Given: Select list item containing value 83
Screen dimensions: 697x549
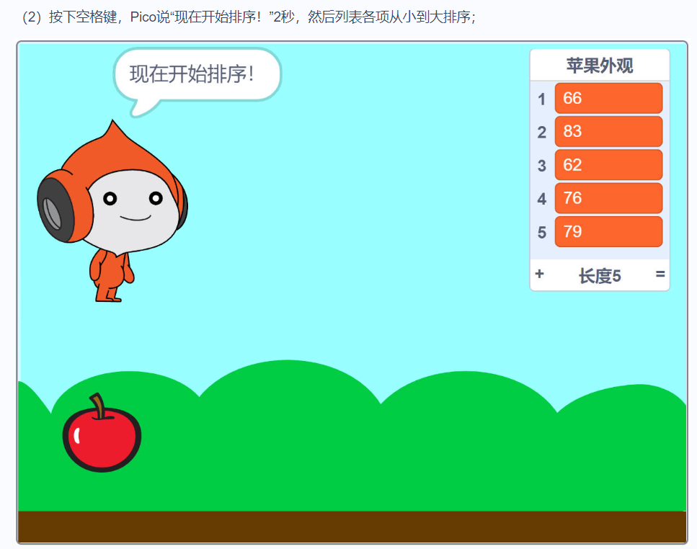Looking at the screenshot, I should pos(608,131).
